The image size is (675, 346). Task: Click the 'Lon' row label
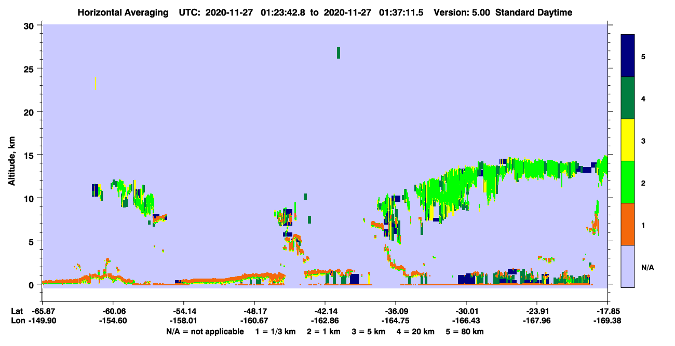[17, 321]
